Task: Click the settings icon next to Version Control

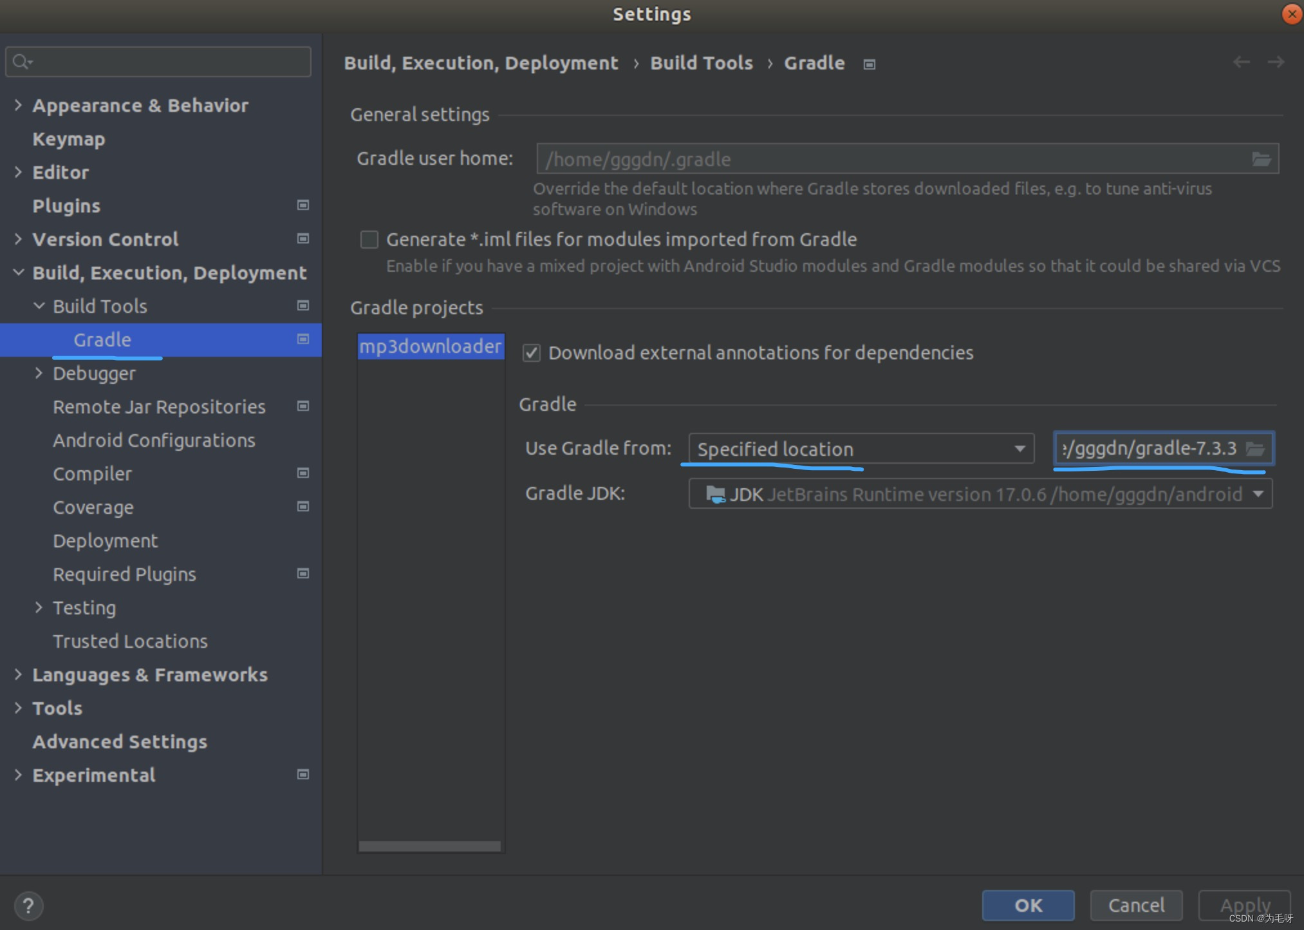Action: click(x=303, y=238)
